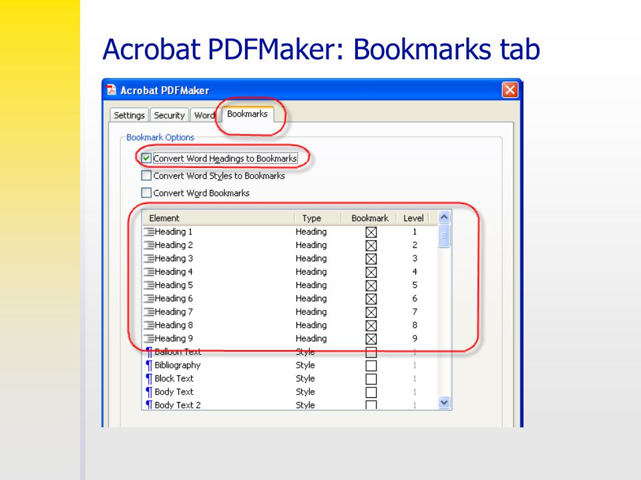
Task: Select the Bibliography element name
Action: coord(178,365)
